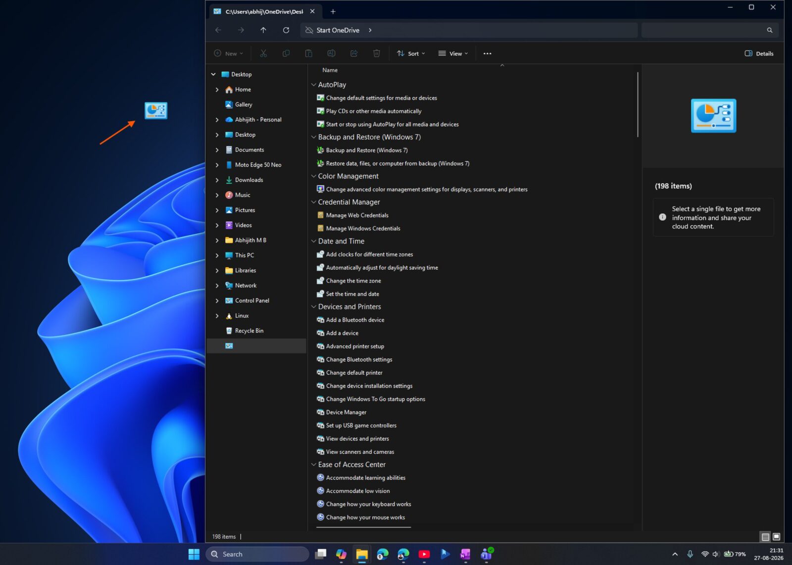
Task: Go up one folder level
Action: (263, 30)
